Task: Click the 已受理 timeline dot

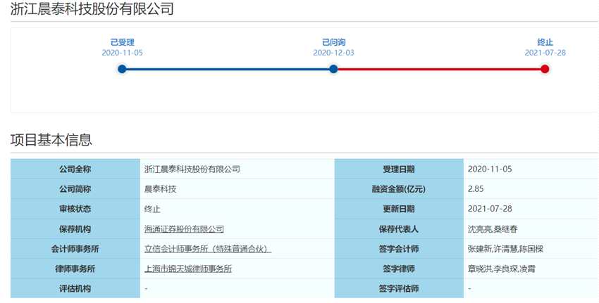Action: click(x=122, y=69)
